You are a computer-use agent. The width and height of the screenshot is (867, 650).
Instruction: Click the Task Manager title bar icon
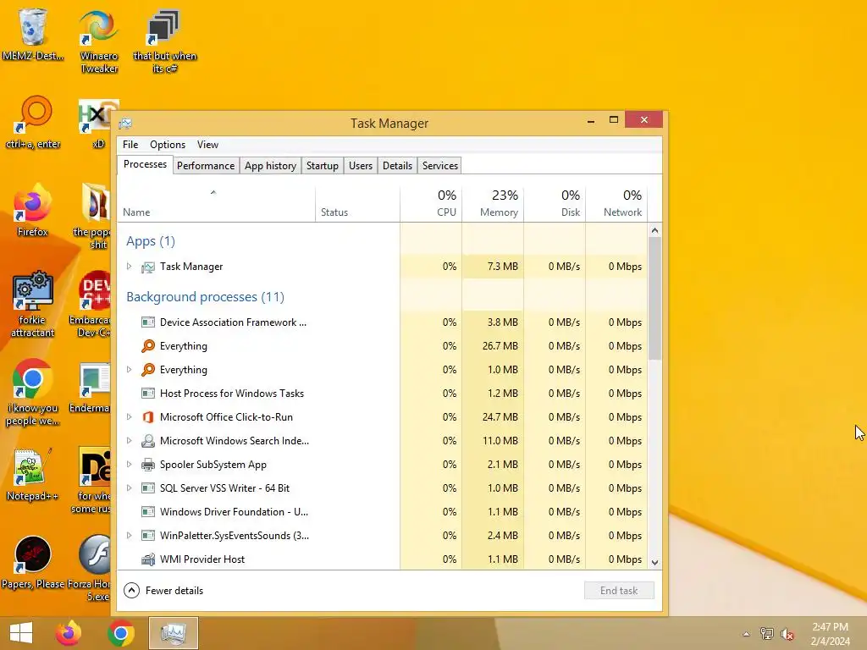tap(125, 124)
